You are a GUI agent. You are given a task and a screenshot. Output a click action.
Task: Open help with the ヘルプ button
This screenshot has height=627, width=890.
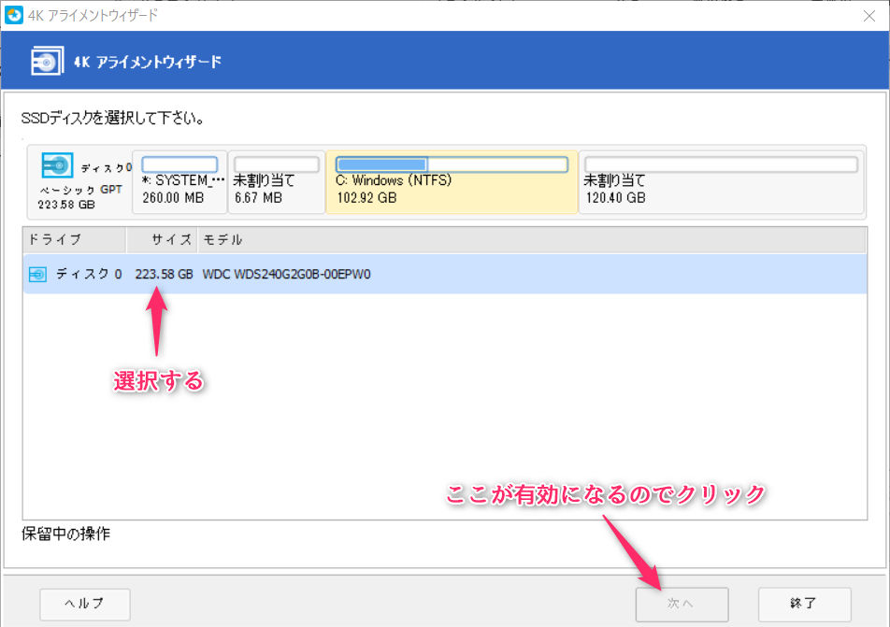(x=85, y=604)
